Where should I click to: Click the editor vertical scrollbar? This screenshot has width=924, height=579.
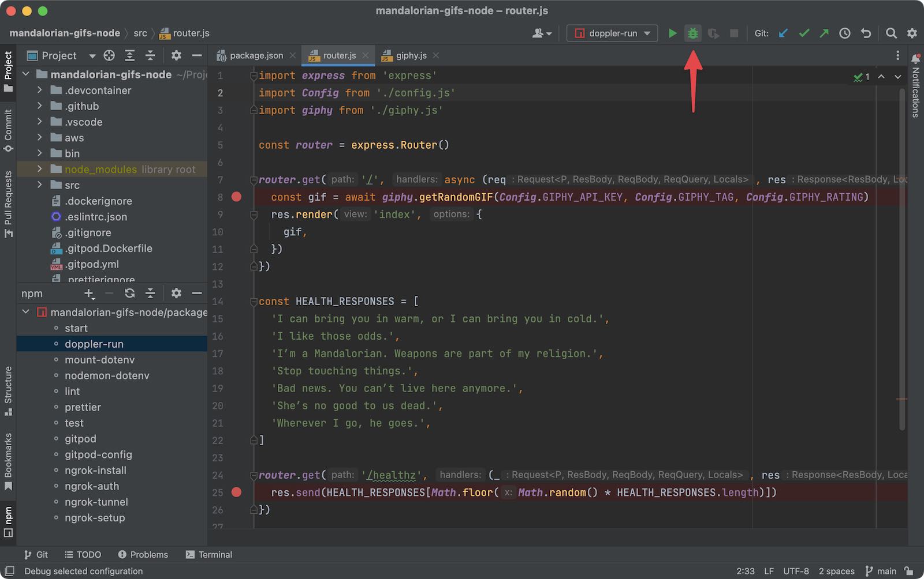[x=902, y=258]
